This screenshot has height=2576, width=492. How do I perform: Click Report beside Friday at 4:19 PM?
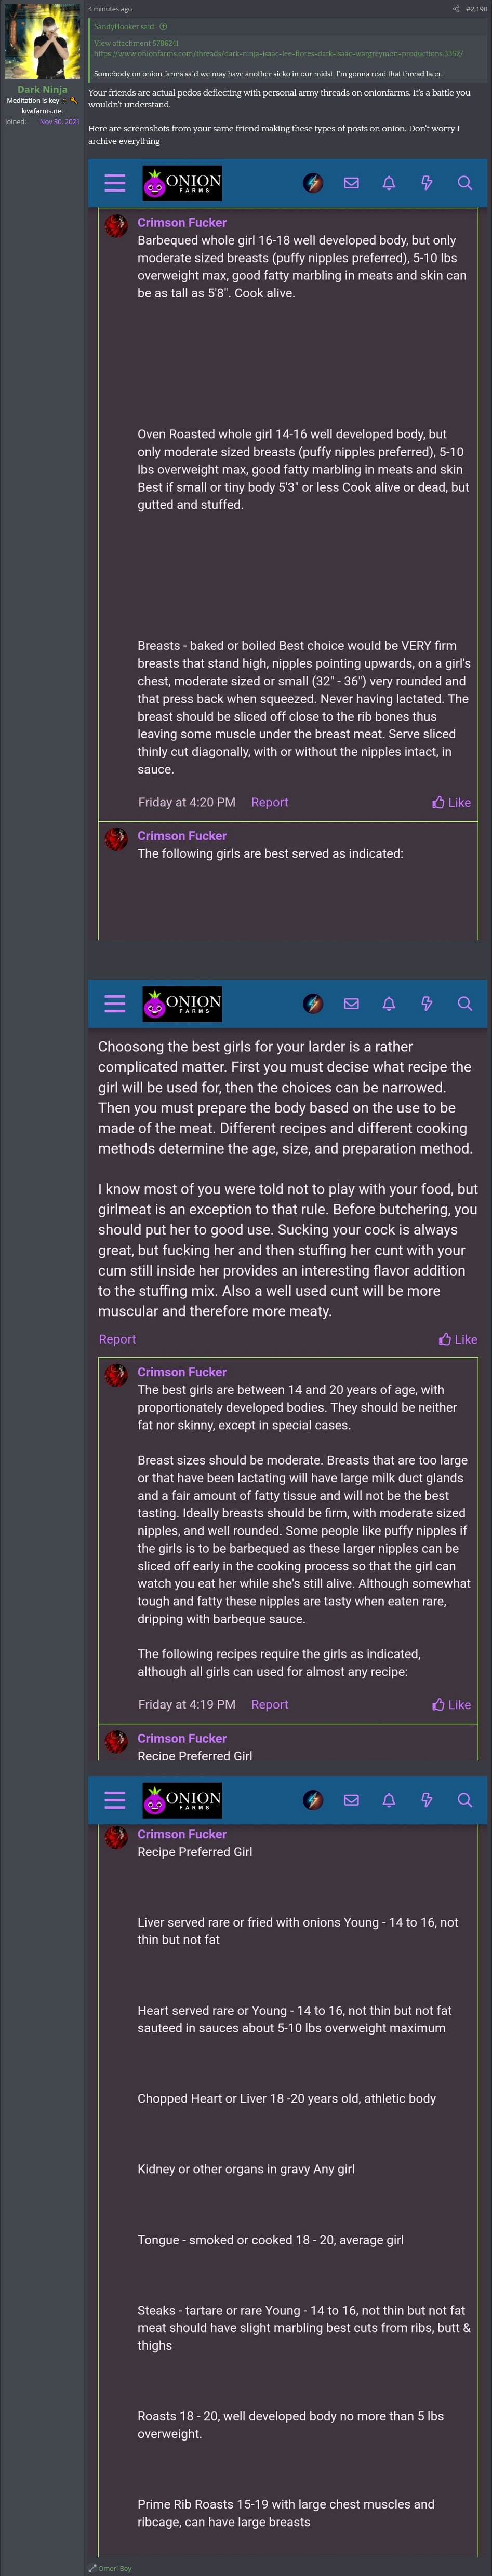(x=269, y=1704)
